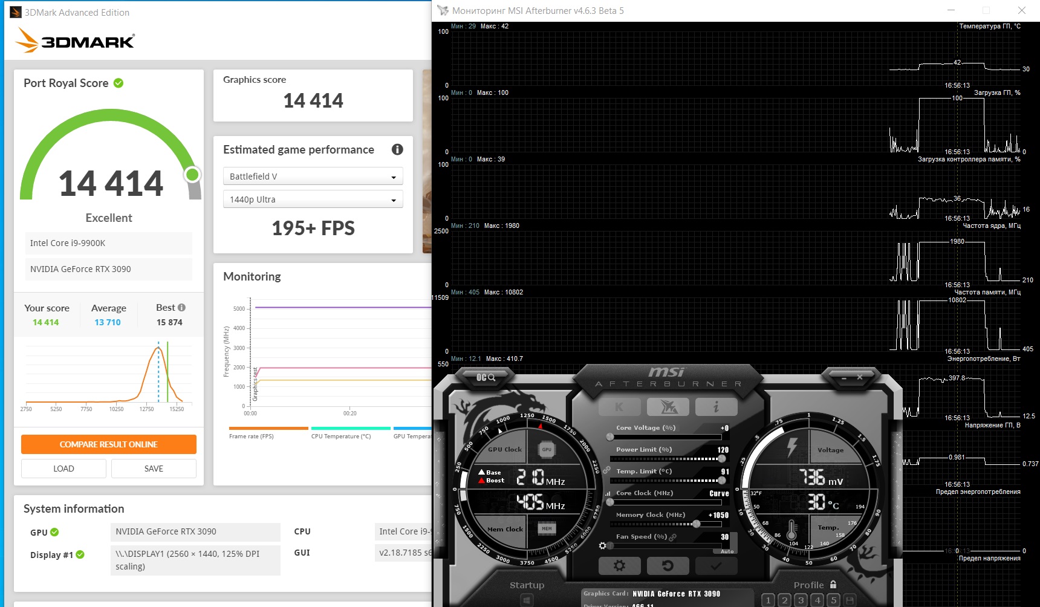Click the MEM chip icon in the clock gauge

point(547,528)
